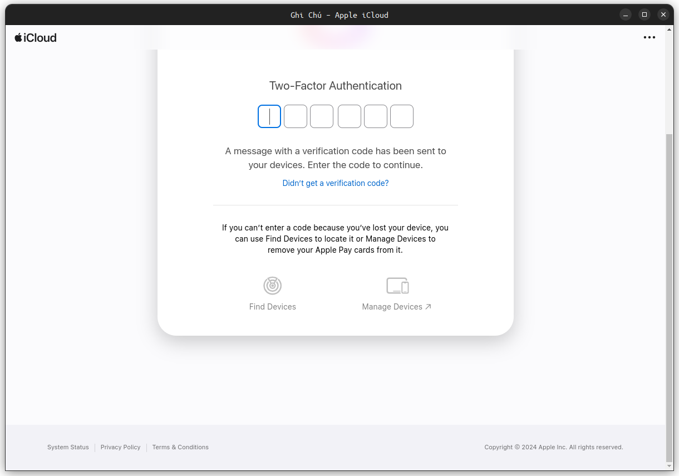Minimize the iCloud window
This screenshot has height=476, width=679.
tap(626, 14)
